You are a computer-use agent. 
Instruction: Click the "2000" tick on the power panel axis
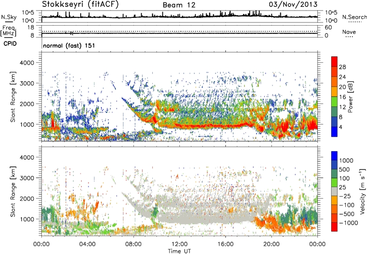pyautogui.click(x=27, y=104)
